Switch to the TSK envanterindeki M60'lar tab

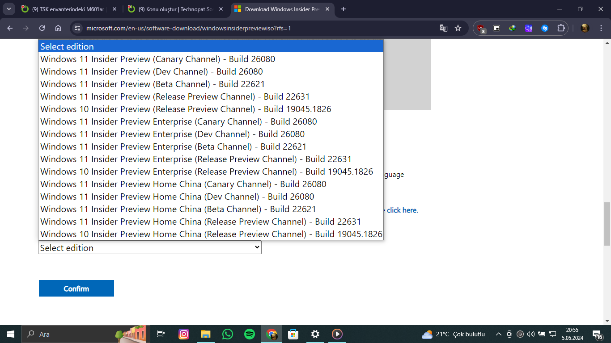coord(69,9)
